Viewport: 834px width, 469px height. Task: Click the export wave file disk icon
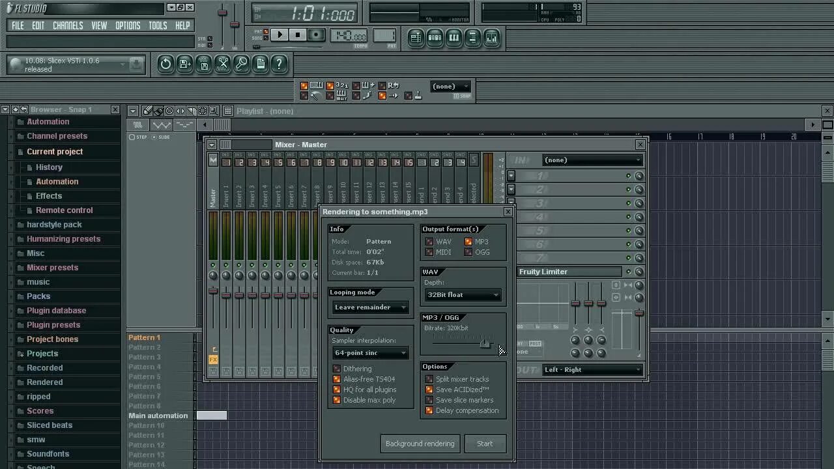[204, 63]
